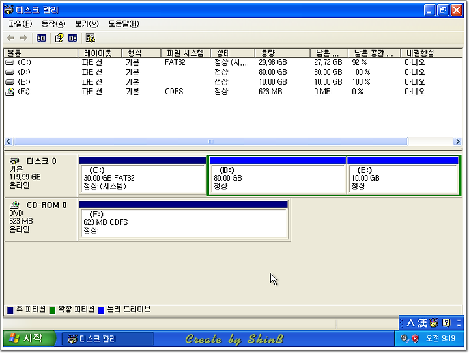
Task: Toggle the console tree pane icon
Action: (41, 38)
